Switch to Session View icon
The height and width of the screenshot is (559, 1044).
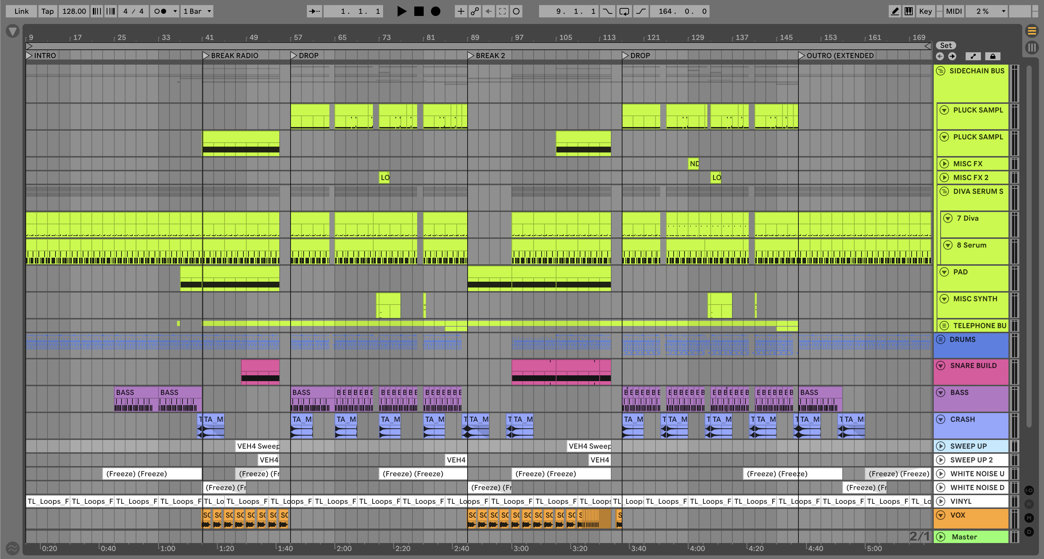coord(1032,48)
